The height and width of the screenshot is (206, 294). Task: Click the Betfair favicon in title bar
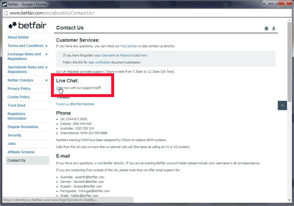click(5, 4)
